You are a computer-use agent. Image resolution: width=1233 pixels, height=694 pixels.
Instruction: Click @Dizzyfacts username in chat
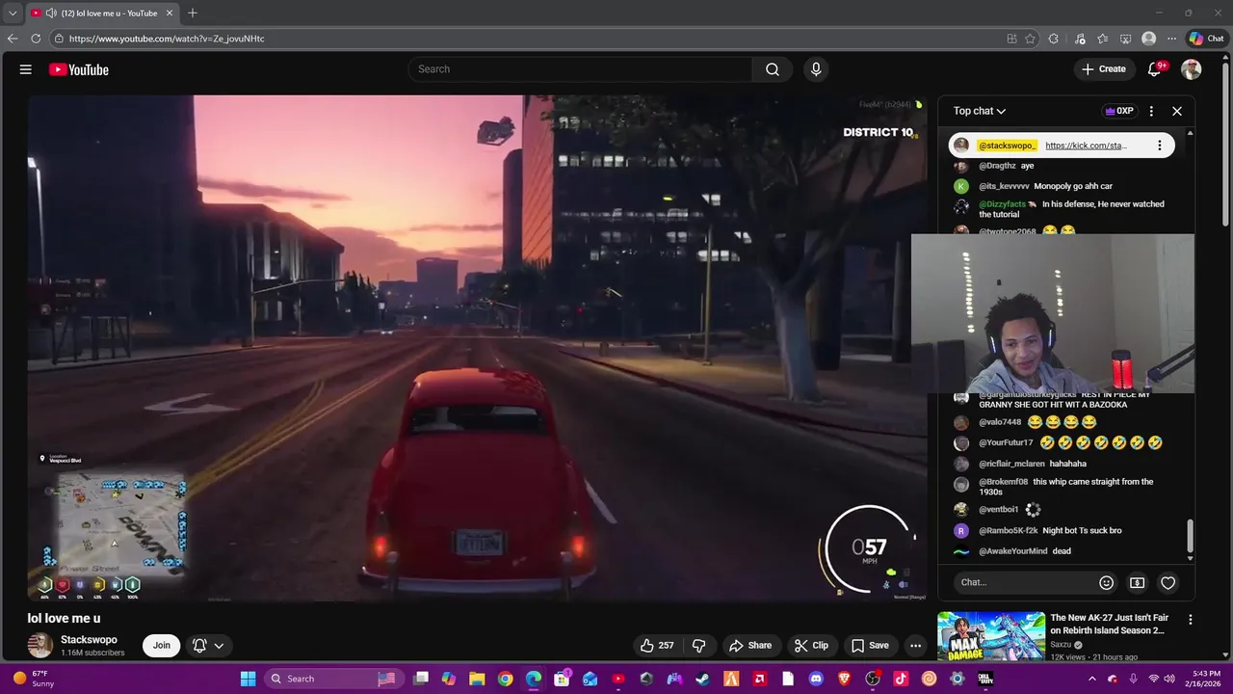pos(1002,204)
